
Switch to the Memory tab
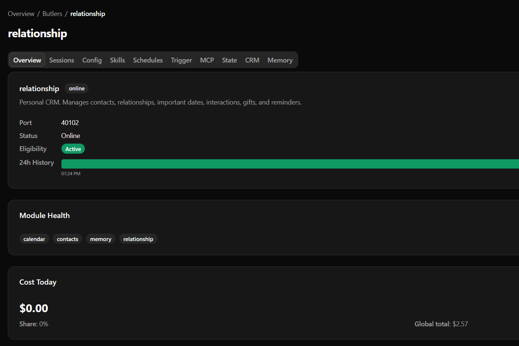[x=280, y=60]
